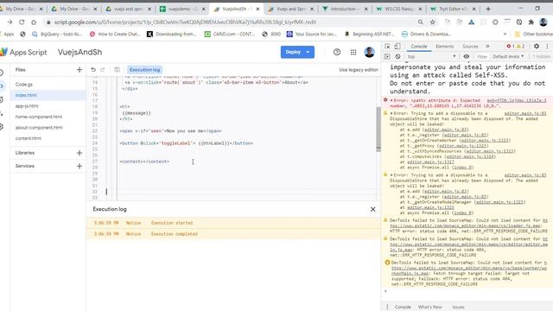This screenshot has width=553, height=311.
Task: Open the Apps Script help icon
Action: (x=337, y=52)
